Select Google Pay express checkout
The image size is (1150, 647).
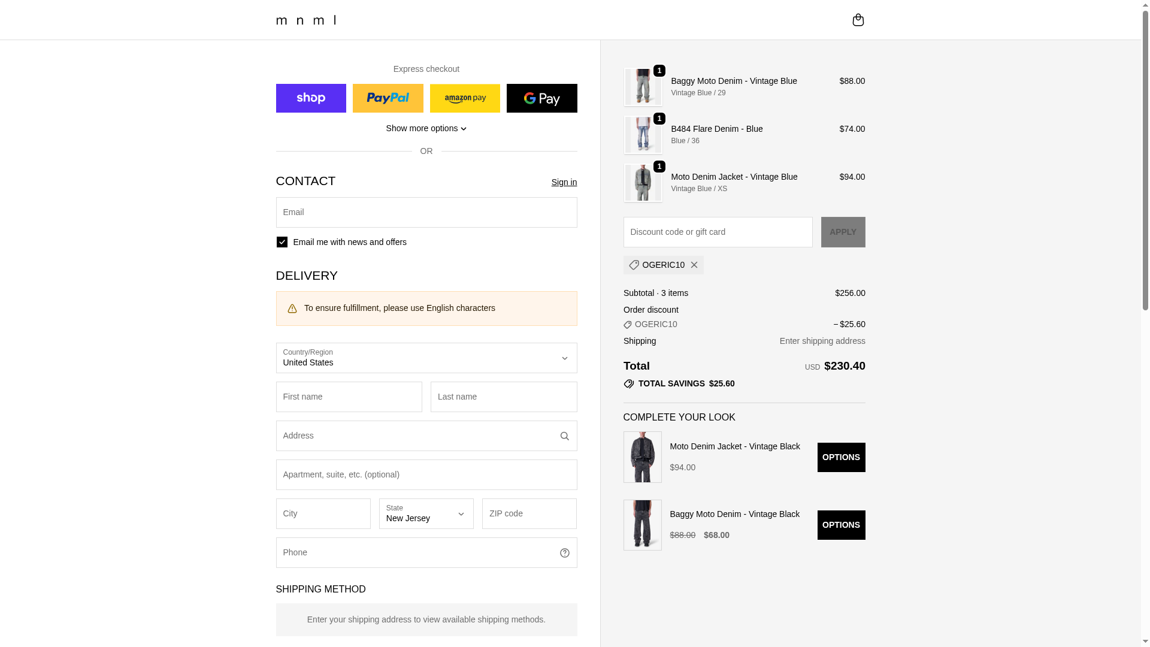[x=541, y=98]
